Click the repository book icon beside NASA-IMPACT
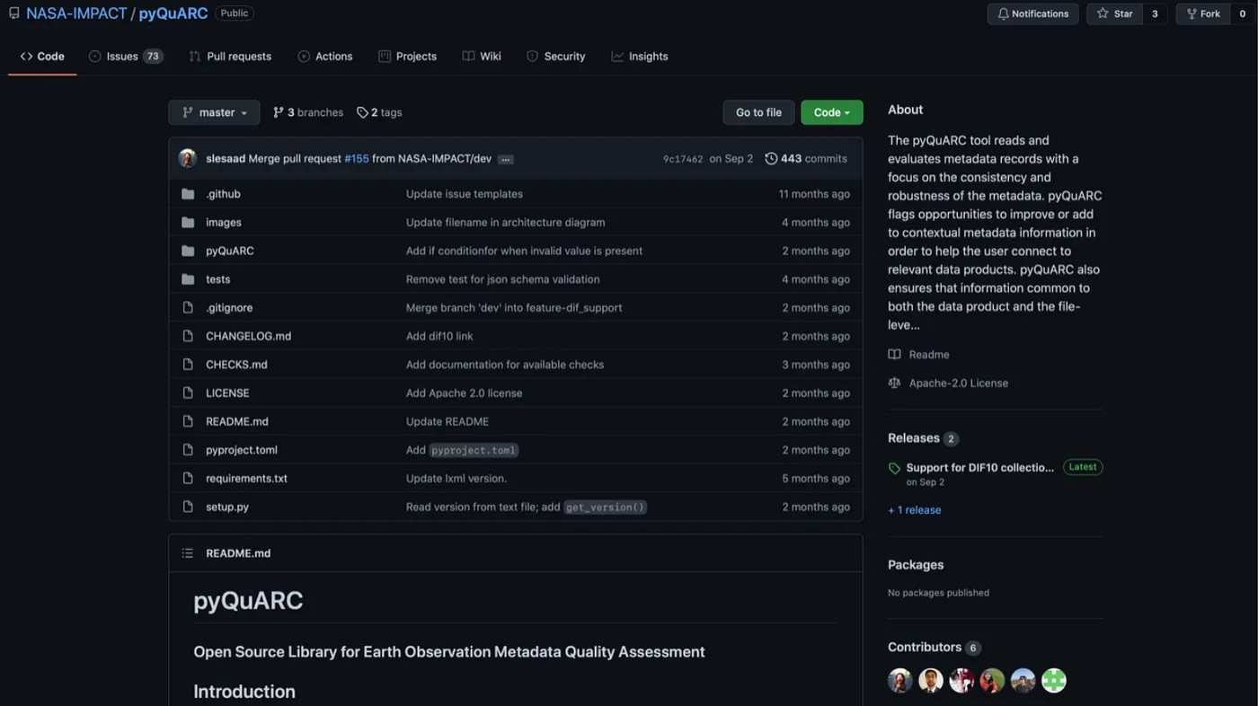 click(x=14, y=13)
